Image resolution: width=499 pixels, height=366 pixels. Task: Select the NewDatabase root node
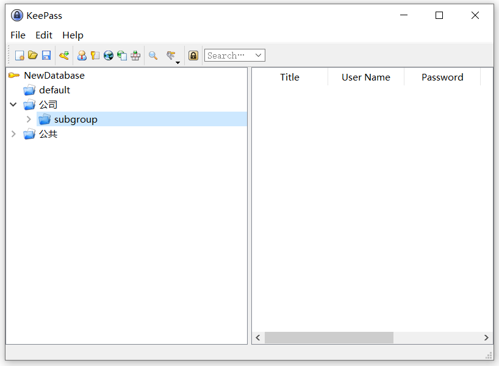[x=54, y=76]
